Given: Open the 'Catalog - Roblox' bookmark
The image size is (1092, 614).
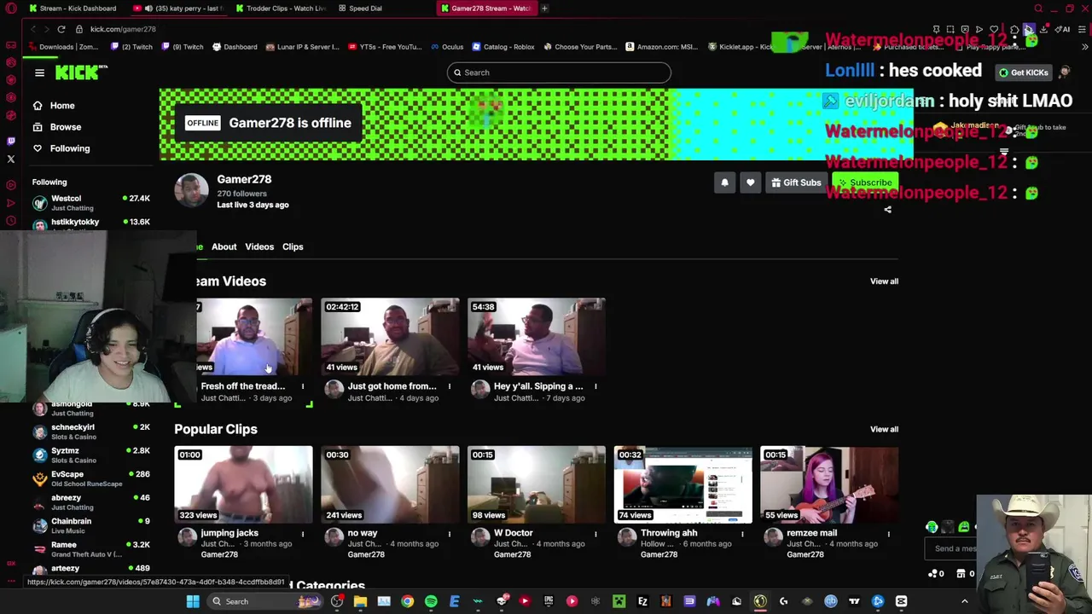Looking at the screenshot, I should click(x=503, y=47).
